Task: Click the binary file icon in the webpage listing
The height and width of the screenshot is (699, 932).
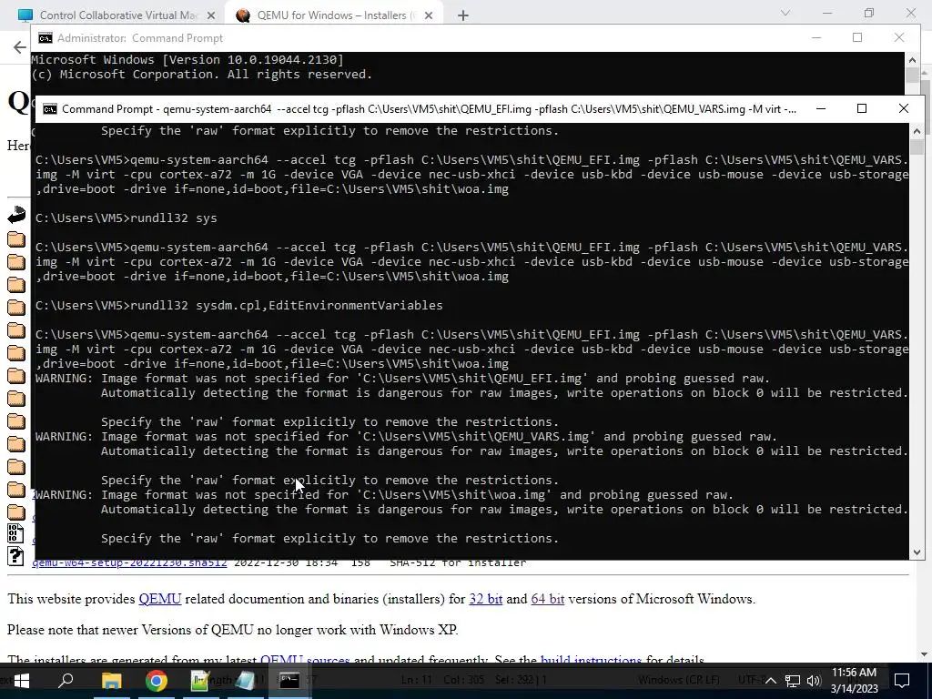Action: point(15,533)
